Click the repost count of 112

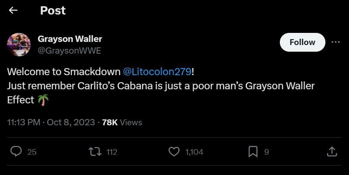tap(112, 152)
